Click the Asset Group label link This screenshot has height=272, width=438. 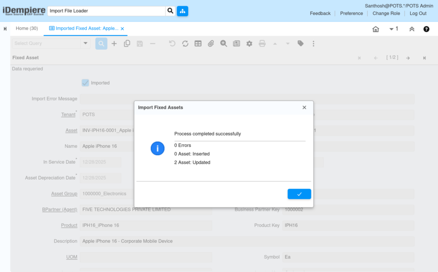(x=64, y=194)
